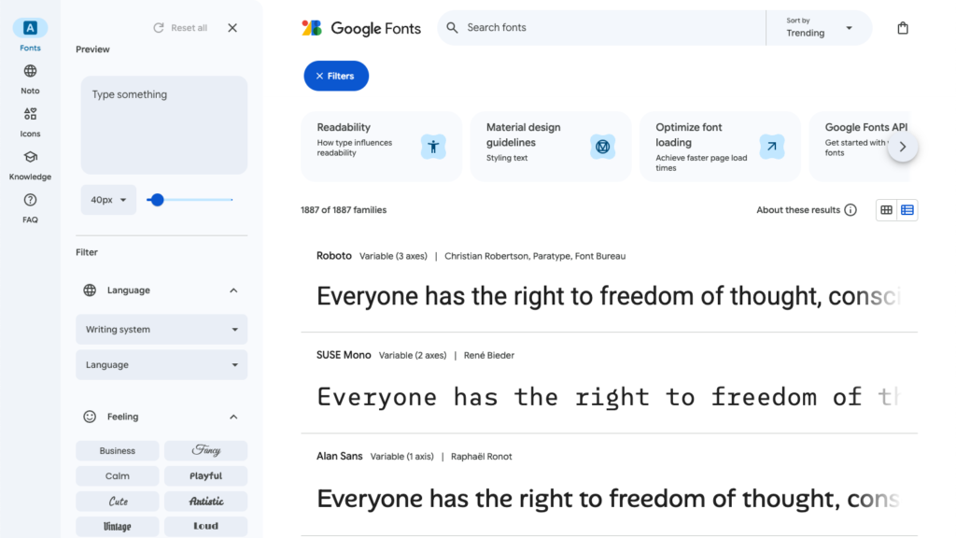Open the Icons section from the sidebar
The height and width of the screenshot is (538, 956).
[30, 114]
